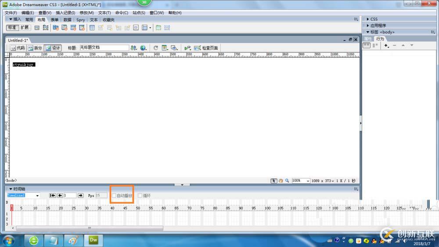Click the <body> tag selector

tap(11, 181)
